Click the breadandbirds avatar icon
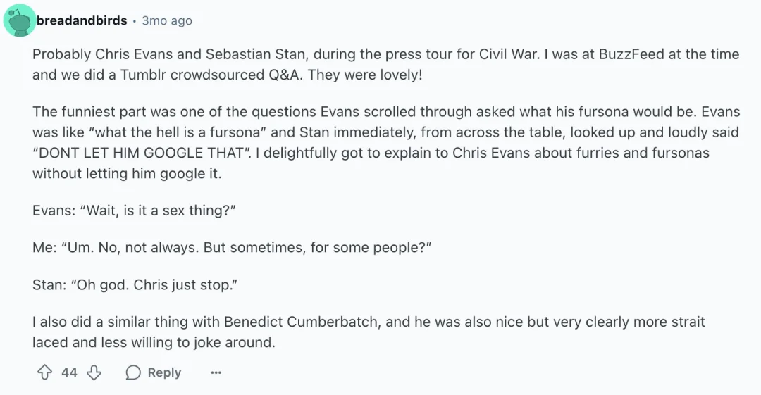This screenshot has height=395, width=761. [20, 20]
